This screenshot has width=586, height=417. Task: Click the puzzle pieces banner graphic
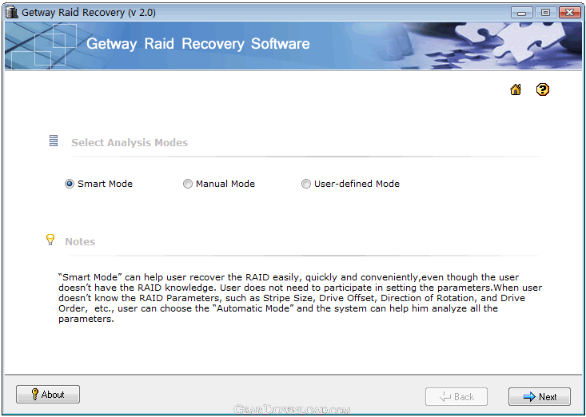coord(512,45)
